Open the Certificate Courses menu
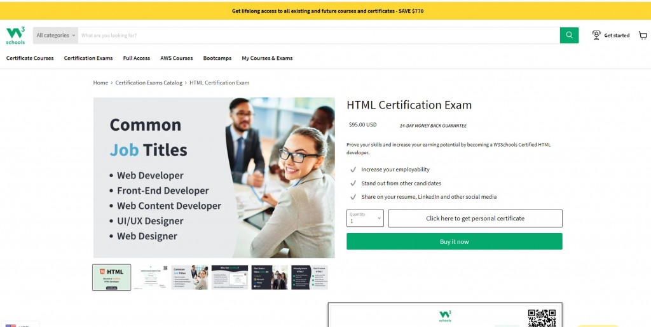This screenshot has height=327, width=651. 30,58
